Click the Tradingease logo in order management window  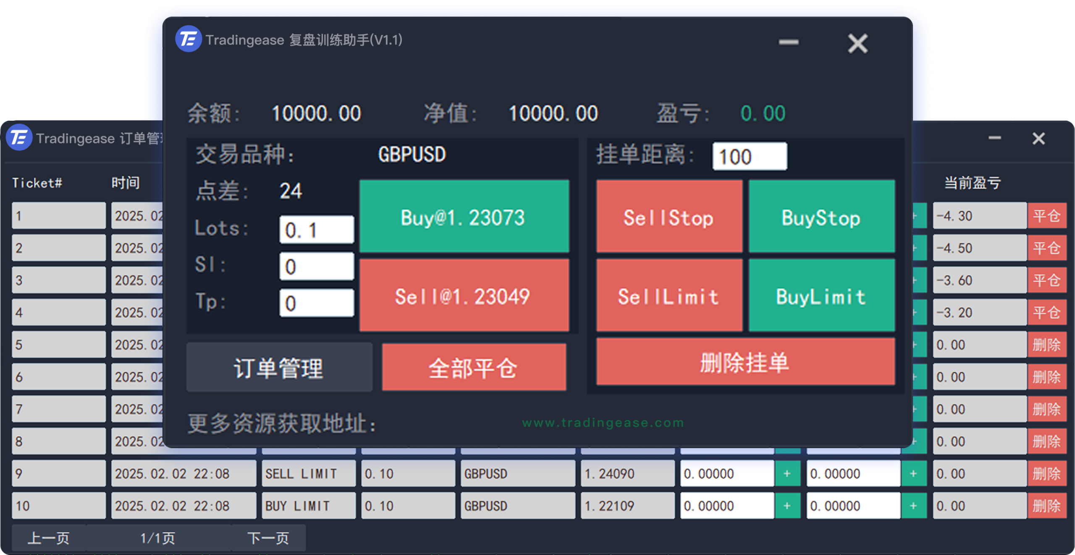(19, 138)
